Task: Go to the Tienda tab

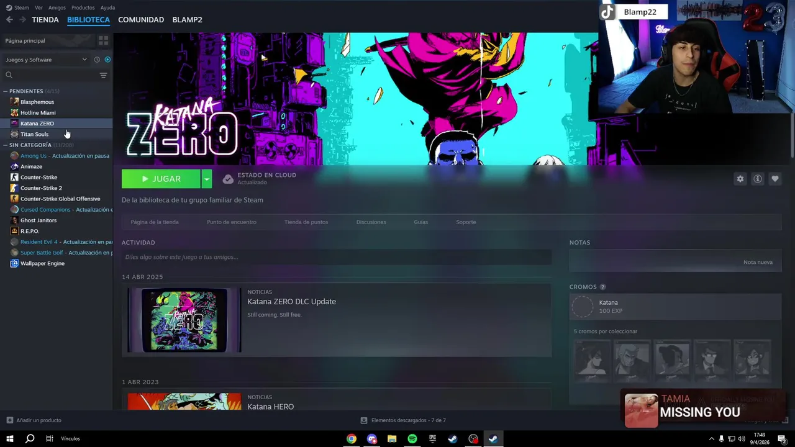Action: (45, 20)
